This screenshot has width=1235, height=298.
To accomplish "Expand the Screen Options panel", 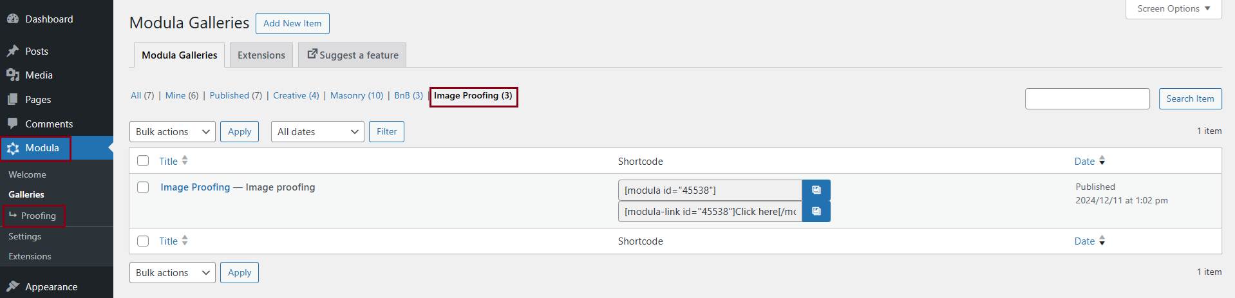I will point(1173,9).
